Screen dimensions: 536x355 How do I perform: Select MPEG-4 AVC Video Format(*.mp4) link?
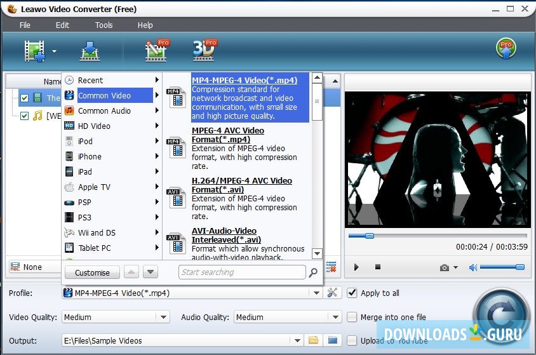228,135
